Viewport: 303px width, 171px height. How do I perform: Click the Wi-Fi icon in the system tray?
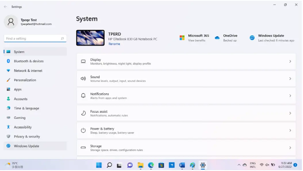point(262,165)
